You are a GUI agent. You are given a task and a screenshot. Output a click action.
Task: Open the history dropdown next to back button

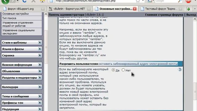tap(18, 1)
